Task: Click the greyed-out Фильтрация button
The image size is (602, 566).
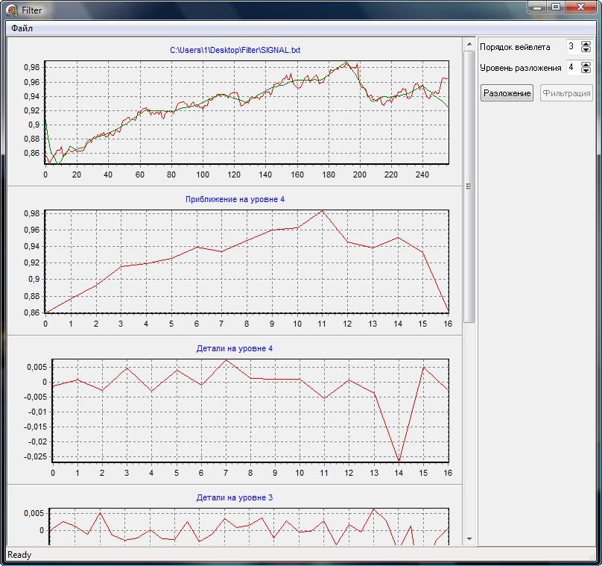Action: (x=566, y=93)
